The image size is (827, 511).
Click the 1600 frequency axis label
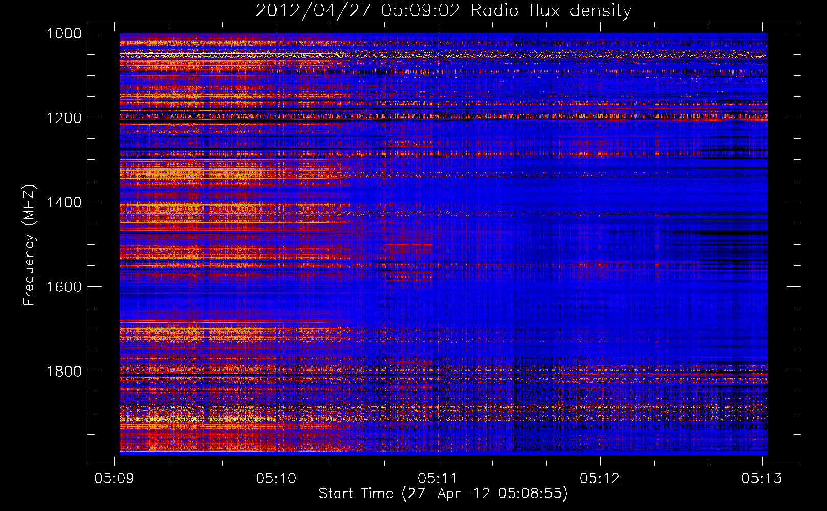click(x=64, y=287)
